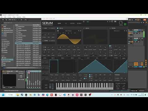Select the LFO 3 modulation tab
The image size is (148, 111).
(x=97, y=58)
